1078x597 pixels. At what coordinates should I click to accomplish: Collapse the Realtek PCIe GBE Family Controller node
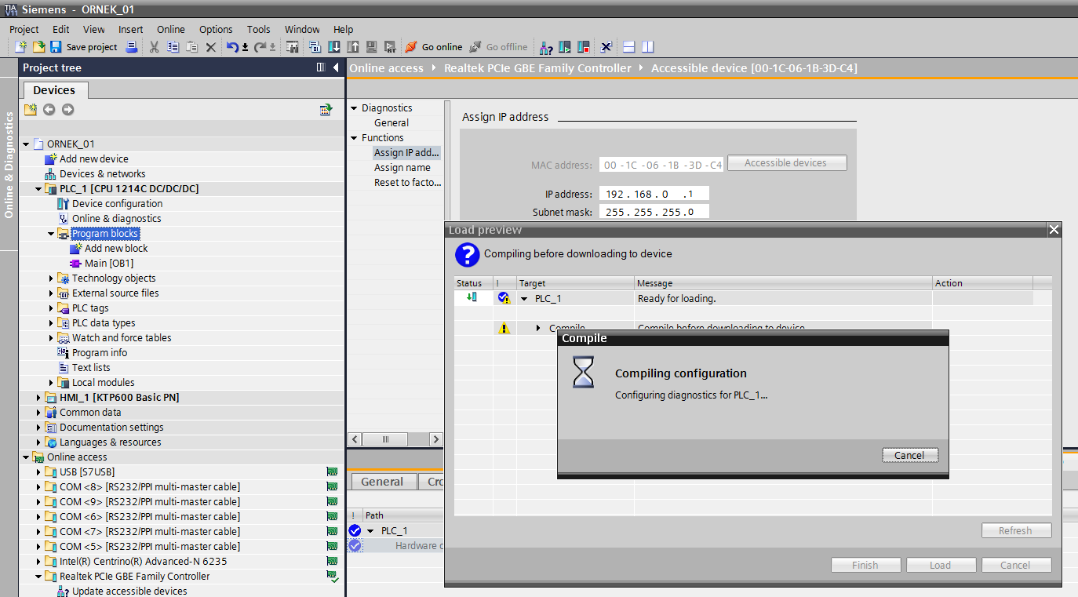click(x=38, y=577)
